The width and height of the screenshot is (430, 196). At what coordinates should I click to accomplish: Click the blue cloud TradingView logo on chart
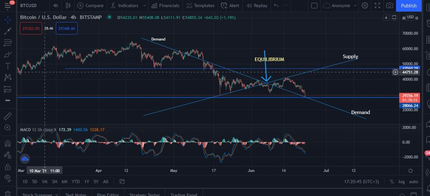click(x=25, y=158)
